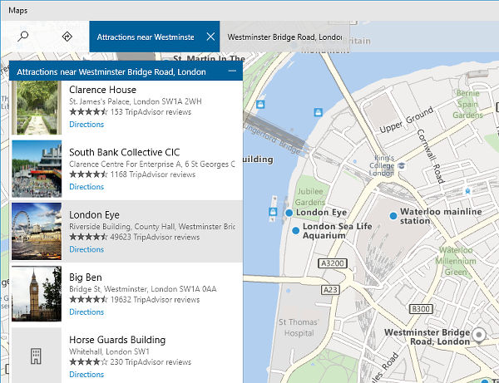499x383 pixels.
Task: Click the Maps window title
Action: point(17,11)
